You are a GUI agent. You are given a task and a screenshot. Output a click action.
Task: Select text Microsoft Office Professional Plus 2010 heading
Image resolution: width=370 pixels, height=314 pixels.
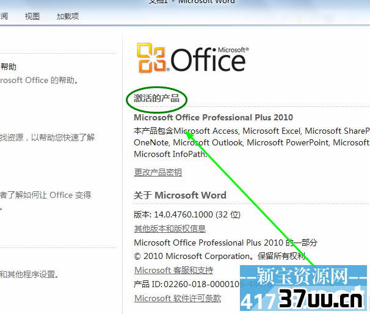point(213,117)
